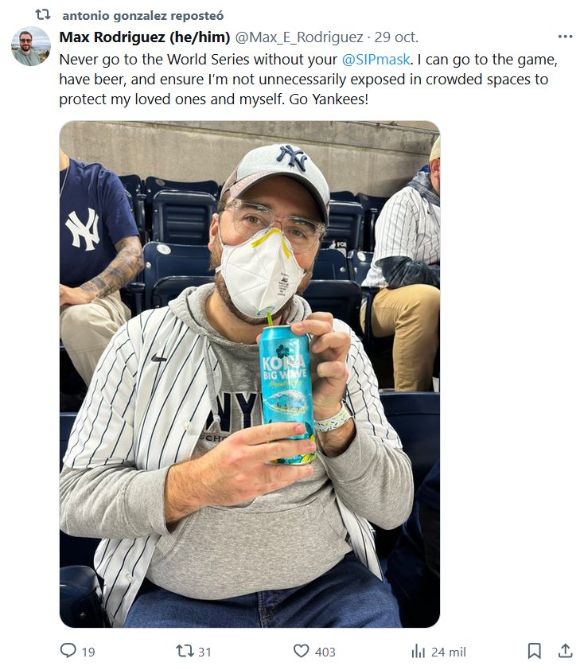Image resolution: width=584 pixels, height=670 pixels.
Task: Open the Max Rodriguez (he/him) display name
Action: [x=144, y=37]
